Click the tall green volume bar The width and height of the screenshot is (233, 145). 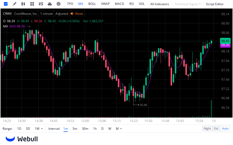[x=211, y=109]
